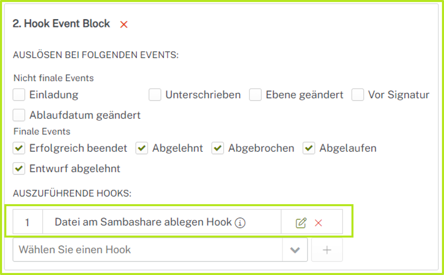Open the hook dropdown via chevron arrow
Viewport: 444px width, 275px height.
pyautogui.click(x=295, y=250)
